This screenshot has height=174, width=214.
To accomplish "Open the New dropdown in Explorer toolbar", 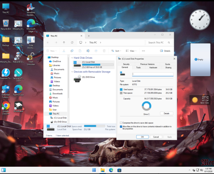I will coord(51,51).
